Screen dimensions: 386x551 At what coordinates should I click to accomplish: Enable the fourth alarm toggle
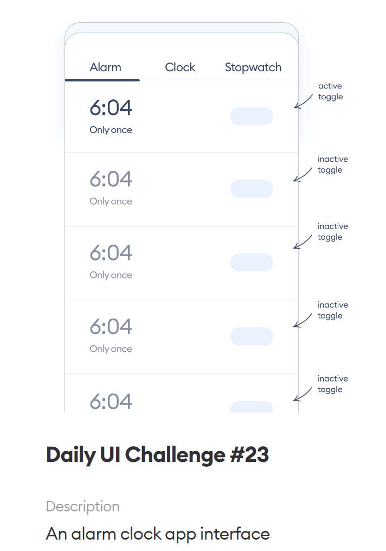pyautogui.click(x=252, y=336)
